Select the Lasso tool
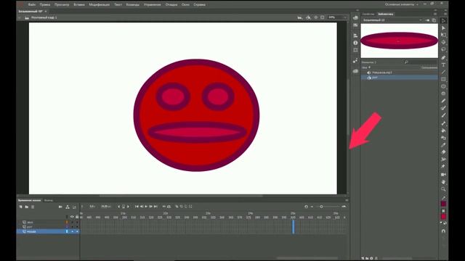Screen dimensions: 465x261 pyautogui.click(x=443, y=49)
